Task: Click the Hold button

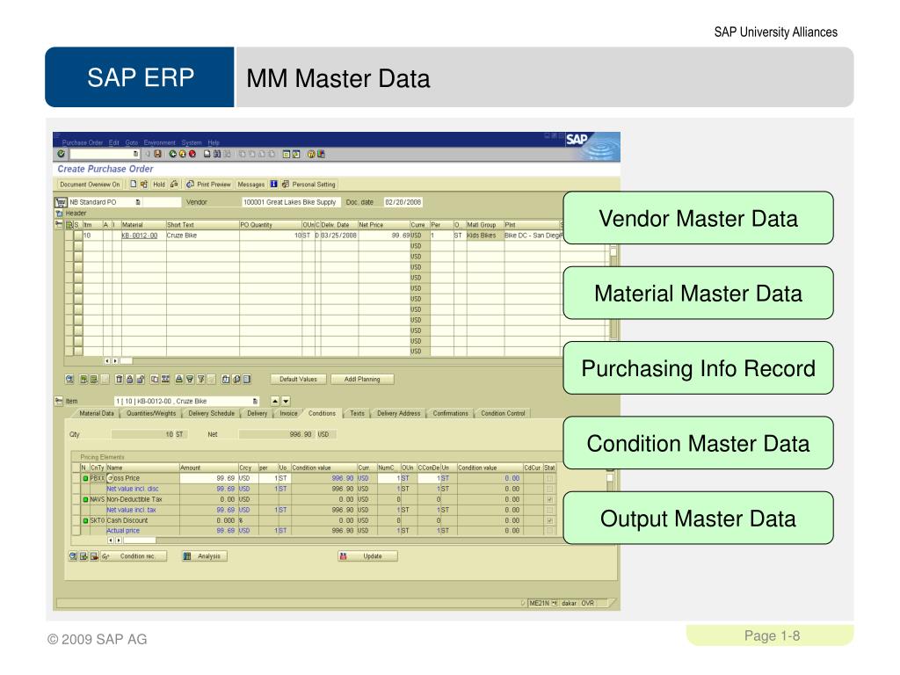Action: (x=159, y=185)
